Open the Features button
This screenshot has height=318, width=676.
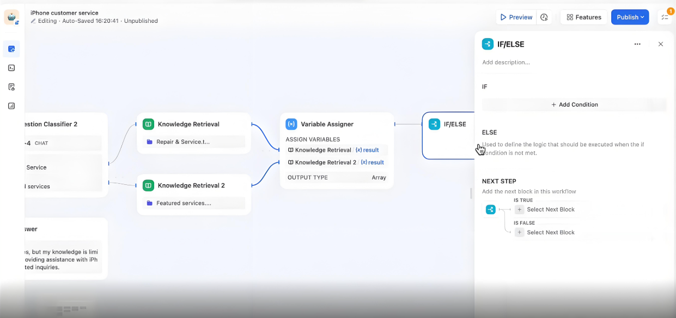point(584,17)
